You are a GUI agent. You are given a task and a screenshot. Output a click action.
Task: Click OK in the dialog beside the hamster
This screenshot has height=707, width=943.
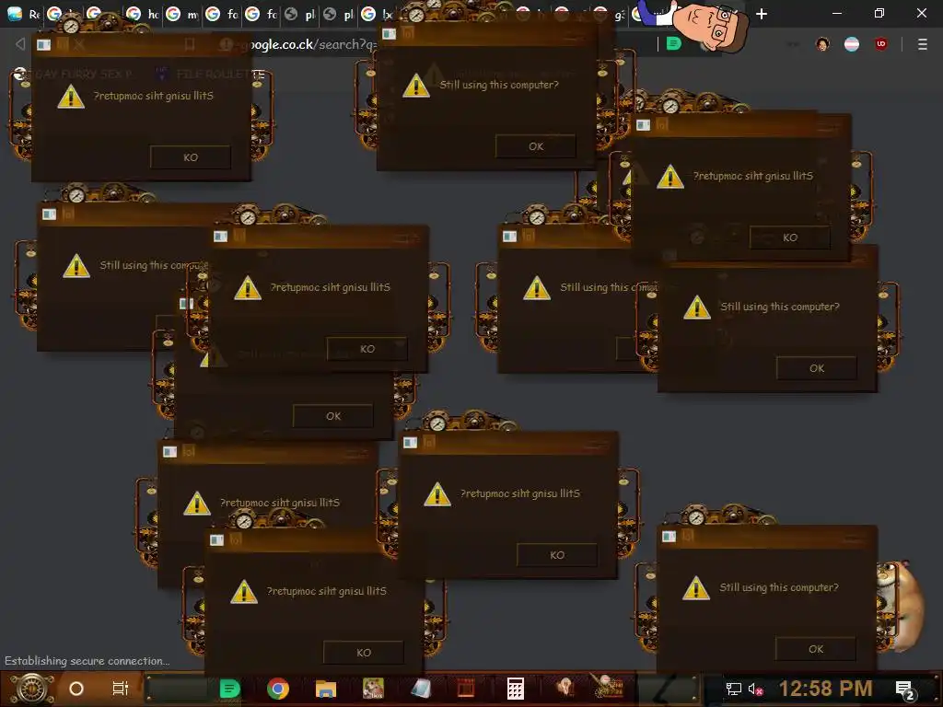pyautogui.click(x=816, y=649)
